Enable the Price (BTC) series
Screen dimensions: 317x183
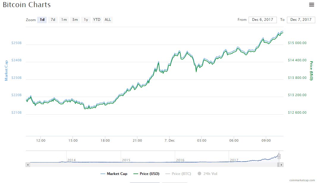pyautogui.click(x=178, y=174)
